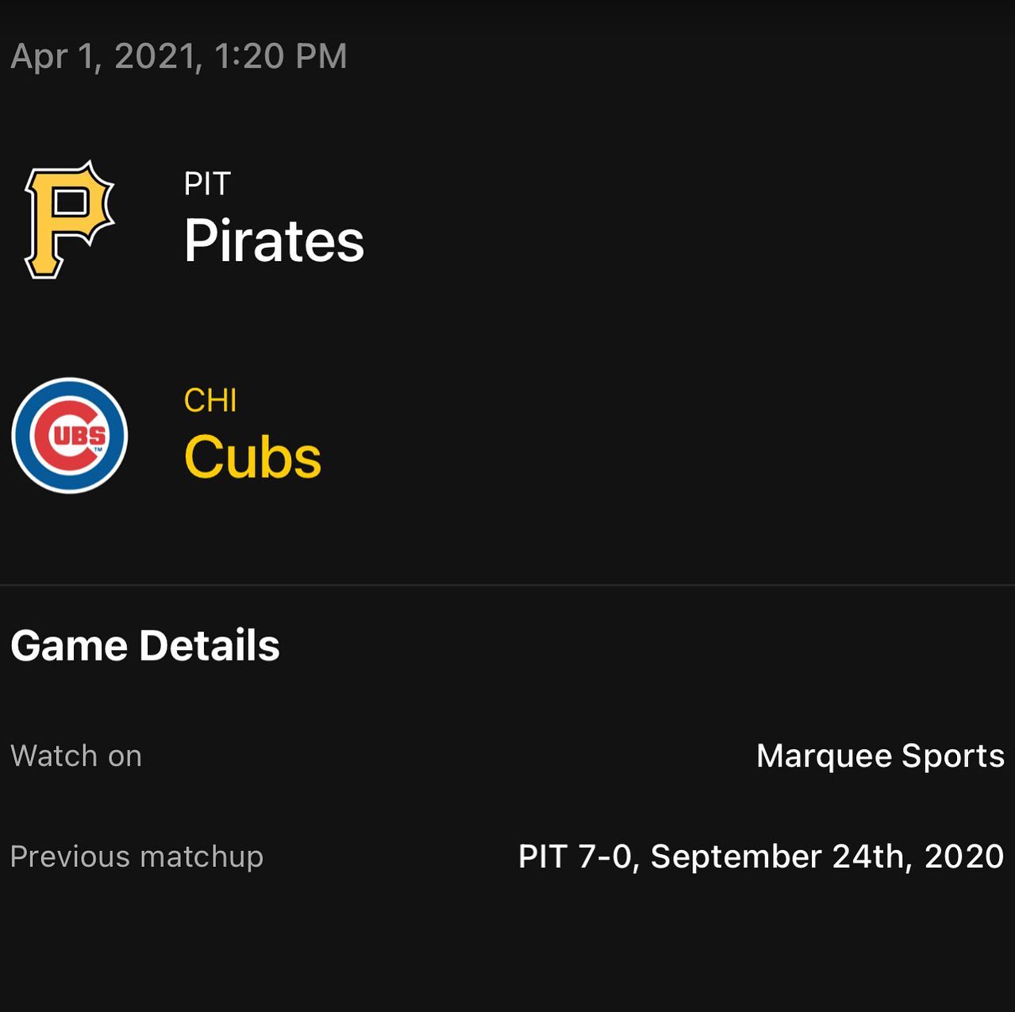Click the divider line above Game Details
The image size is (1015, 1012).
point(507,585)
